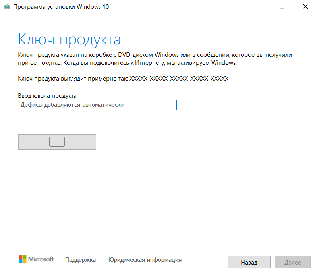Open the Поддержка link
Viewport: 315px width, 280px height.
pyautogui.click(x=80, y=260)
